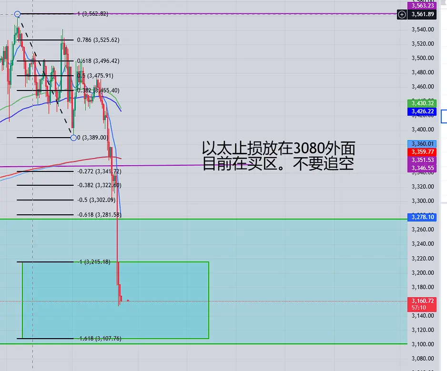The image size is (447, 371).
Task: Click the 3,561.89 crosshair price label
Action: pyautogui.click(x=423, y=14)
